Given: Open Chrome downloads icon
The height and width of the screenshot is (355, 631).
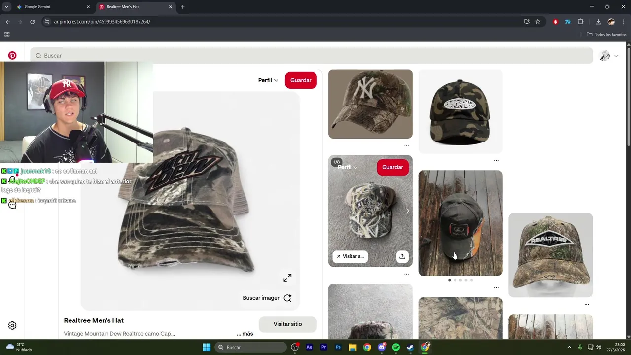Looking at the screenshot, I should (598, 22).
